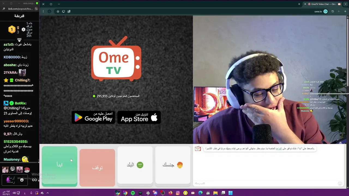Open the site info icon beside ome.tv

point(325,11)
